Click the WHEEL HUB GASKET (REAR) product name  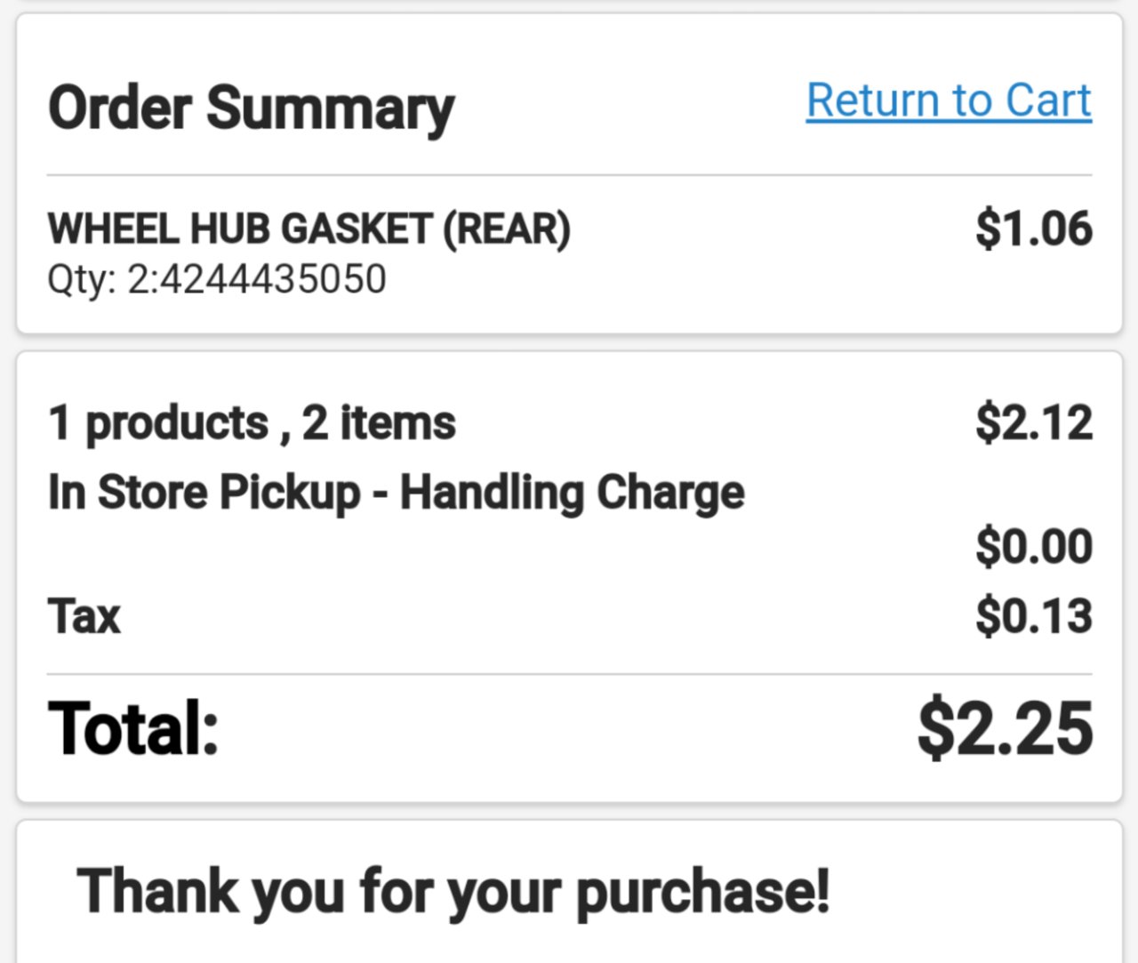(309, 229)
